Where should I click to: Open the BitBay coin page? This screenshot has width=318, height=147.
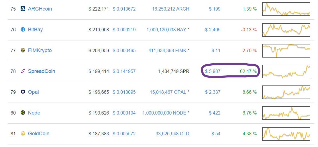(x=35, y=30)
